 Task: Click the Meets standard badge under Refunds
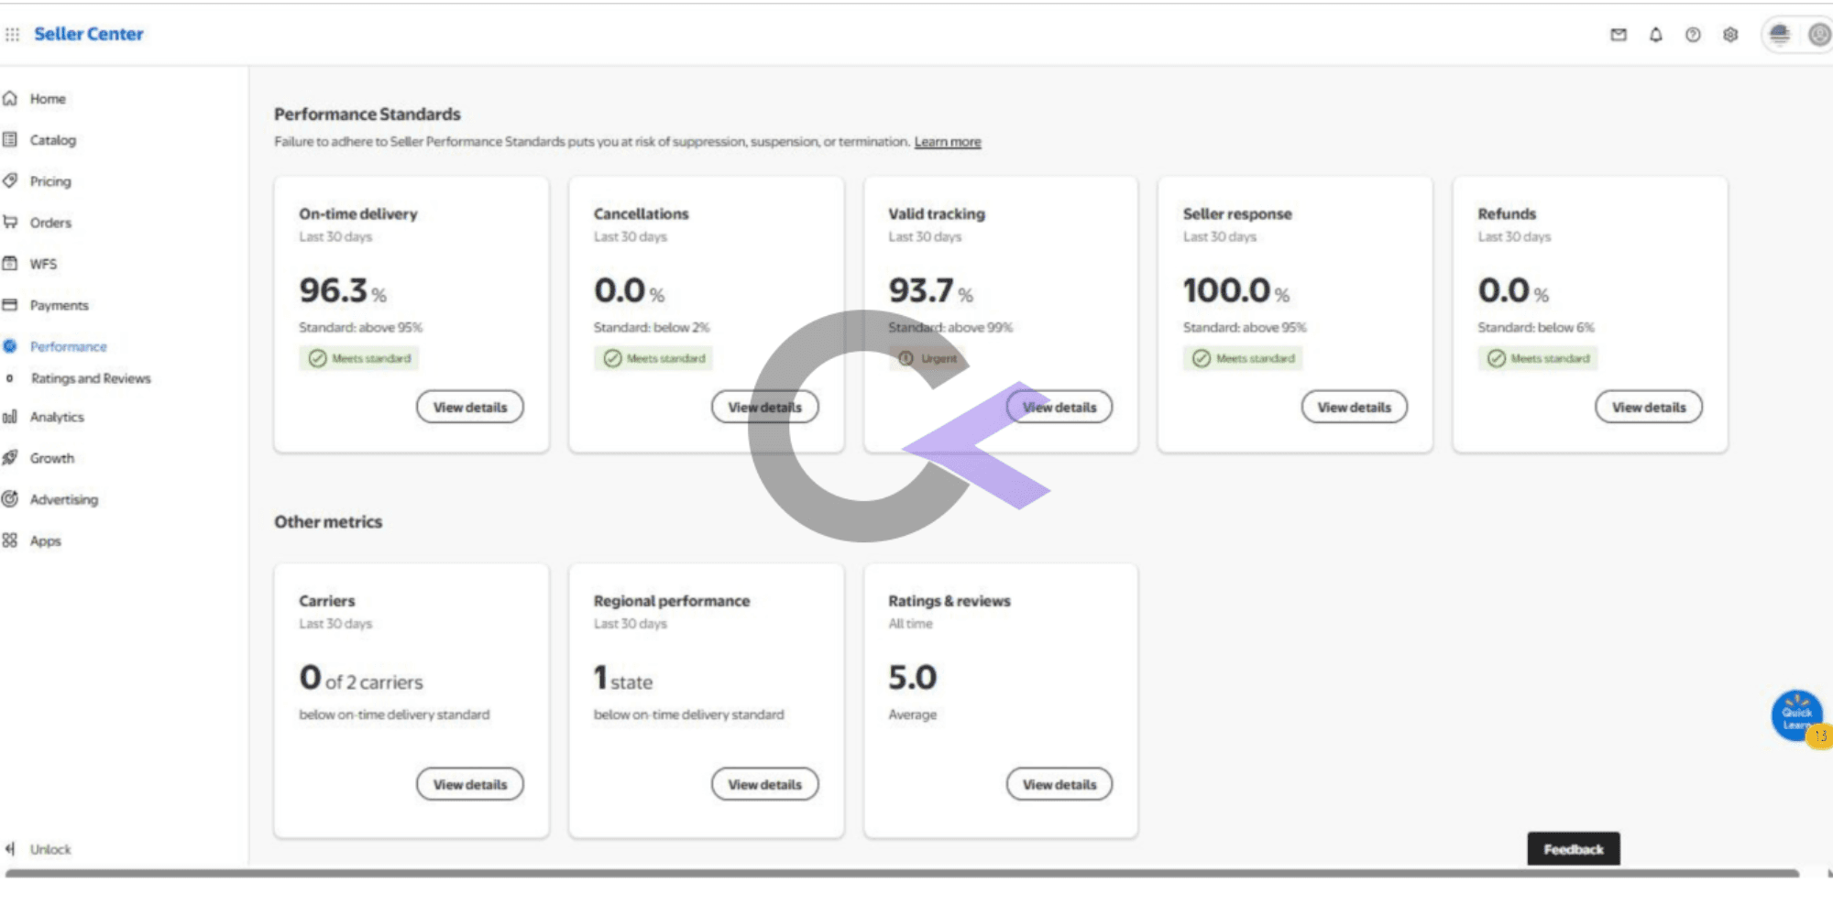click(x=1538, y=358)
